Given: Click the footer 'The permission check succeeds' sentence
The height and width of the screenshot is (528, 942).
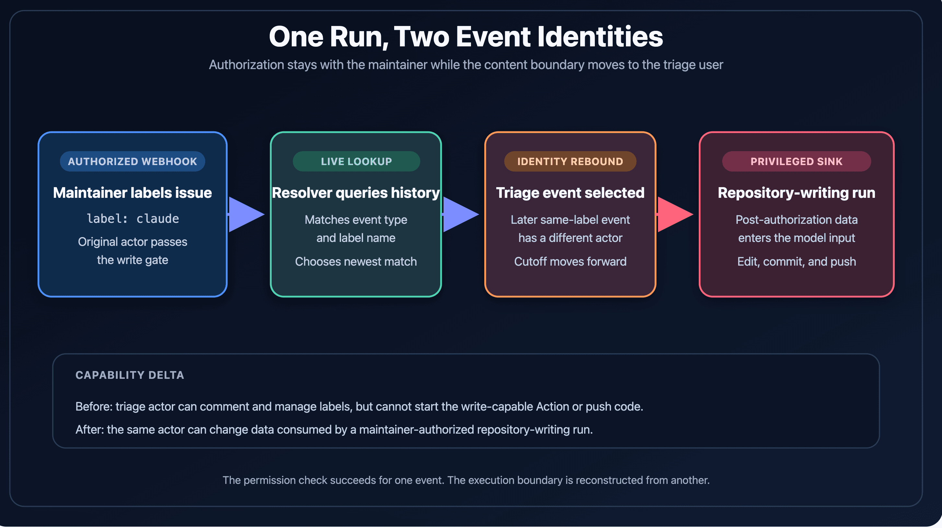Looking at the screenshot, I should click(466, 480).
